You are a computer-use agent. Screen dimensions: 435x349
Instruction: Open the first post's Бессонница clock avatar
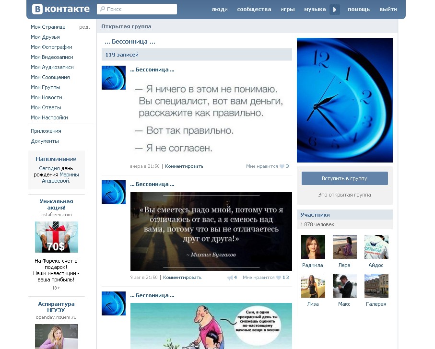pyautogui.click(x=114, y=78)
